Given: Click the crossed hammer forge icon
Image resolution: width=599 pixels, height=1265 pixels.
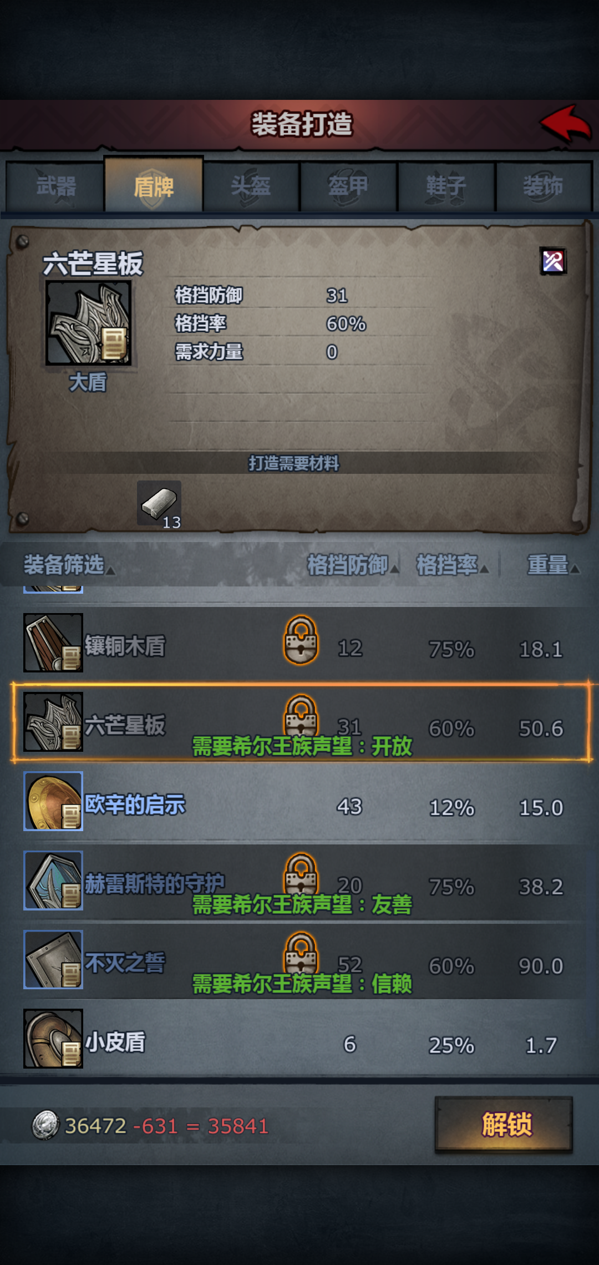Looking at the screenshot, I should coord(553,261).
